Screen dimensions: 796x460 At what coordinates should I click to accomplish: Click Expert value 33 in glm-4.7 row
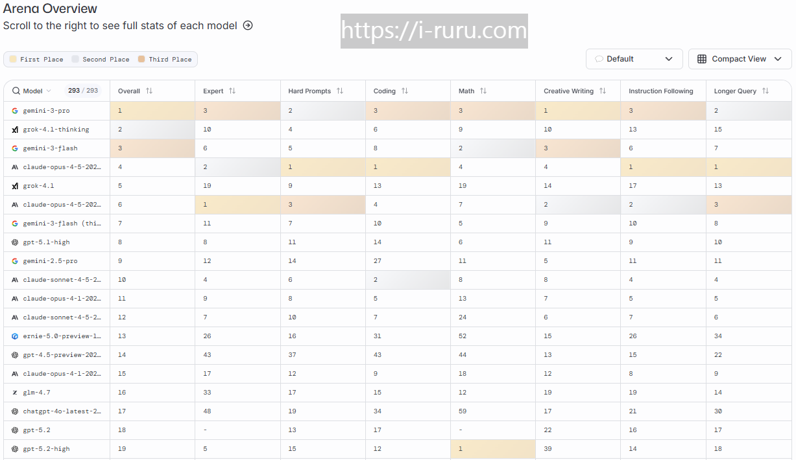(x=207, y=393)
